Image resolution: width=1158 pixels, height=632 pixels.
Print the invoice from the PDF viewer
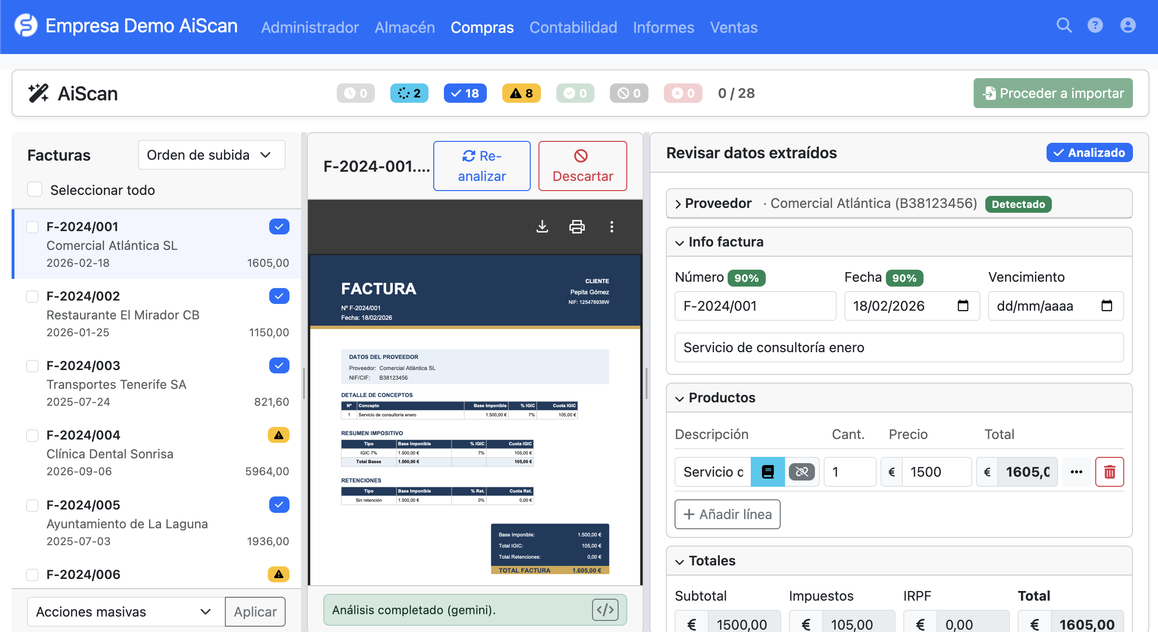coord(577,227)
